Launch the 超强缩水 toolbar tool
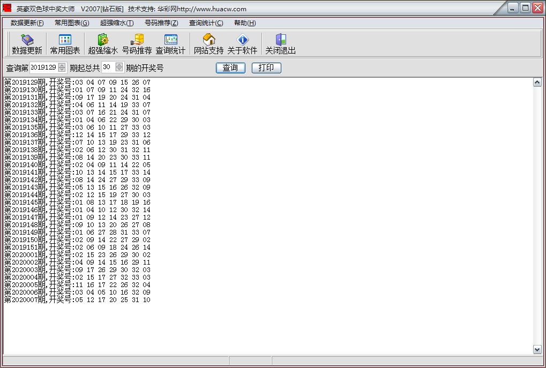The height and width of the screenshot is (368, 546). coord(103,44)
